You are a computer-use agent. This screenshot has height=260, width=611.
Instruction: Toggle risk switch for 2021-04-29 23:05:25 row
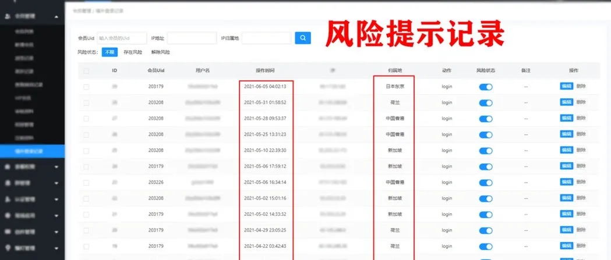tap(486, 230)
